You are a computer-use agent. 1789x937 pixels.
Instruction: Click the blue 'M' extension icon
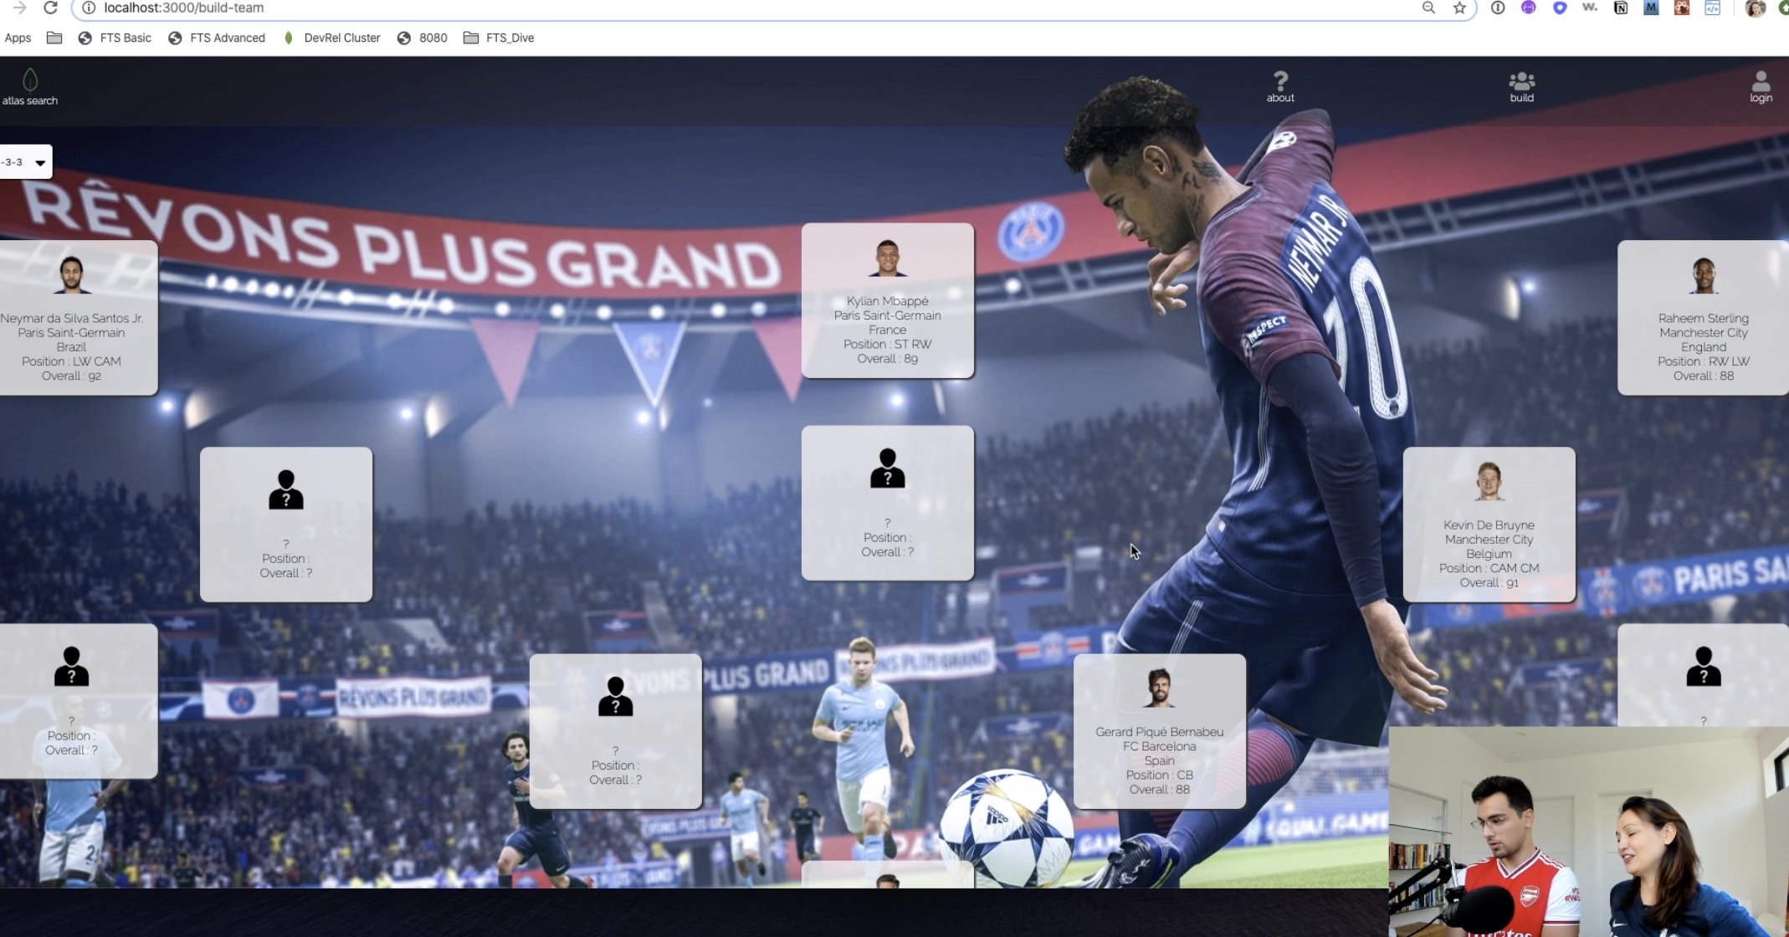tap(1651, 8)
